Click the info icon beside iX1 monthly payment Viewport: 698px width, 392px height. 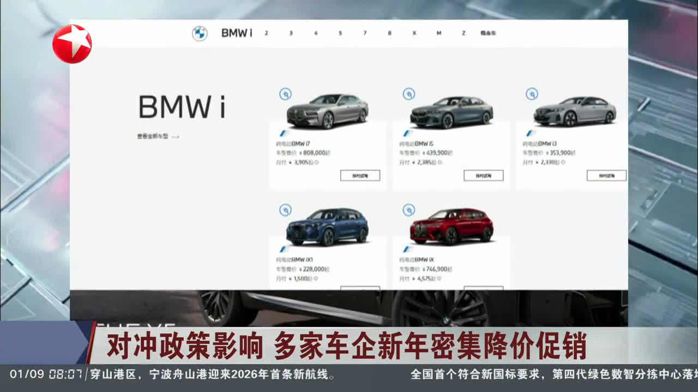point(316,279)
